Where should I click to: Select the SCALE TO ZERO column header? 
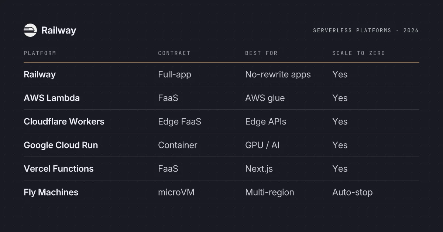click(358, 53)
